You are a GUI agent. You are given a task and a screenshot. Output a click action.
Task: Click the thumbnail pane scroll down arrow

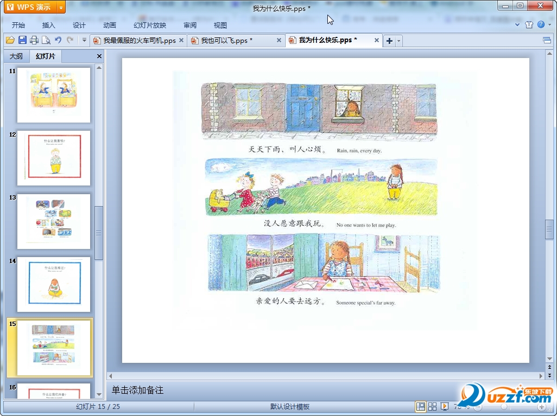tap(99, 394)
